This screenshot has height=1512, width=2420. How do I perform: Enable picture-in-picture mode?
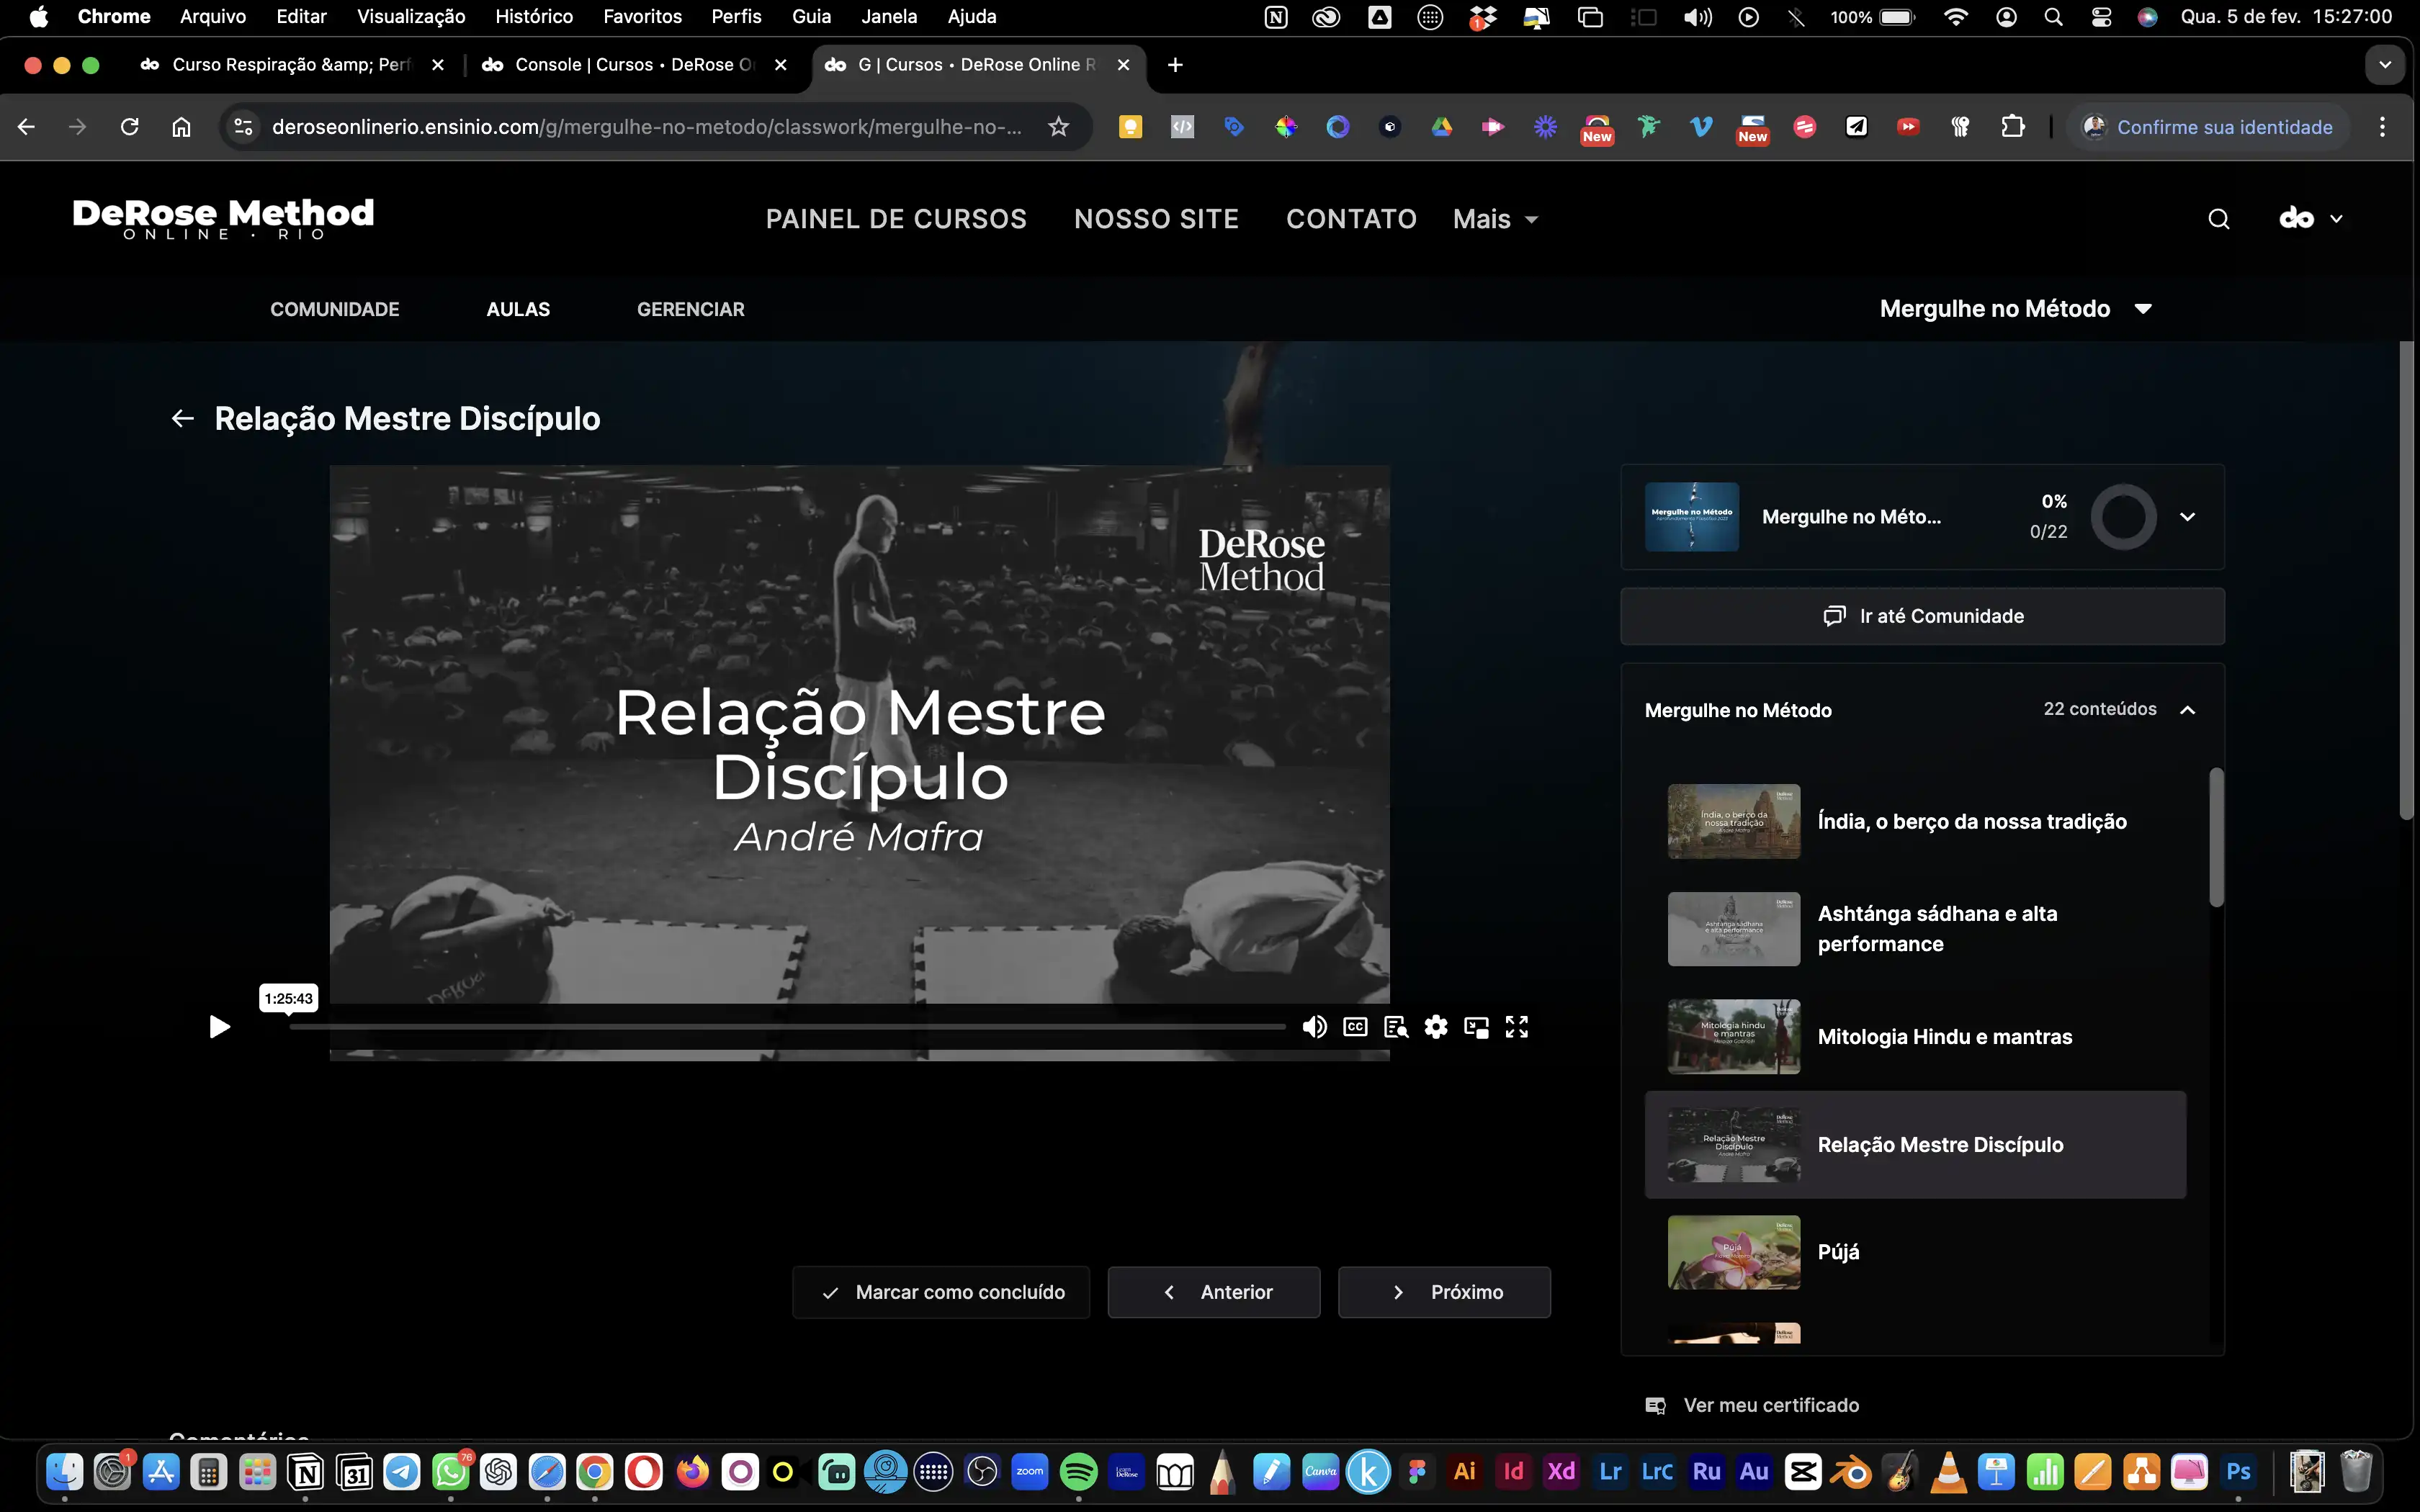point(1476,1027)
